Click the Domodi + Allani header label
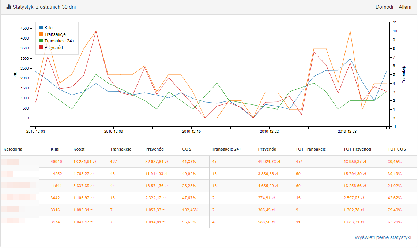 click(393, 7)
